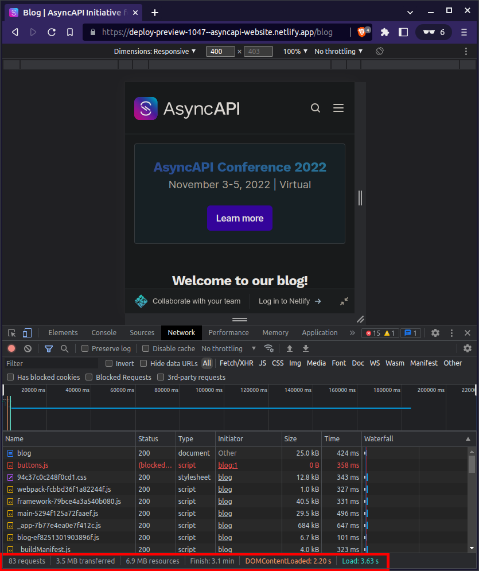The width and height of the screenshot is (479, 571).
Task: Check 3rd-party requests checkbox
Action: point(161,377)
